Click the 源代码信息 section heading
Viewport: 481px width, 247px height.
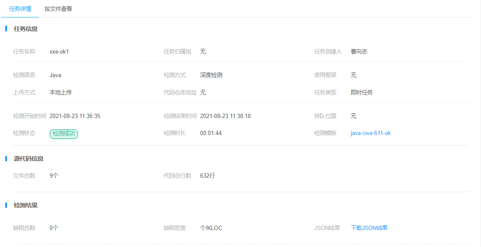pyautogui.click(x=28, y=159)
